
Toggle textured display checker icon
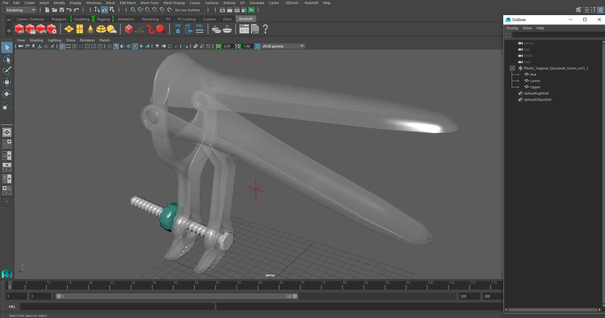click(135, 46)
